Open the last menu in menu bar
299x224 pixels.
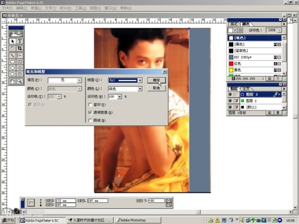point(126,8)
